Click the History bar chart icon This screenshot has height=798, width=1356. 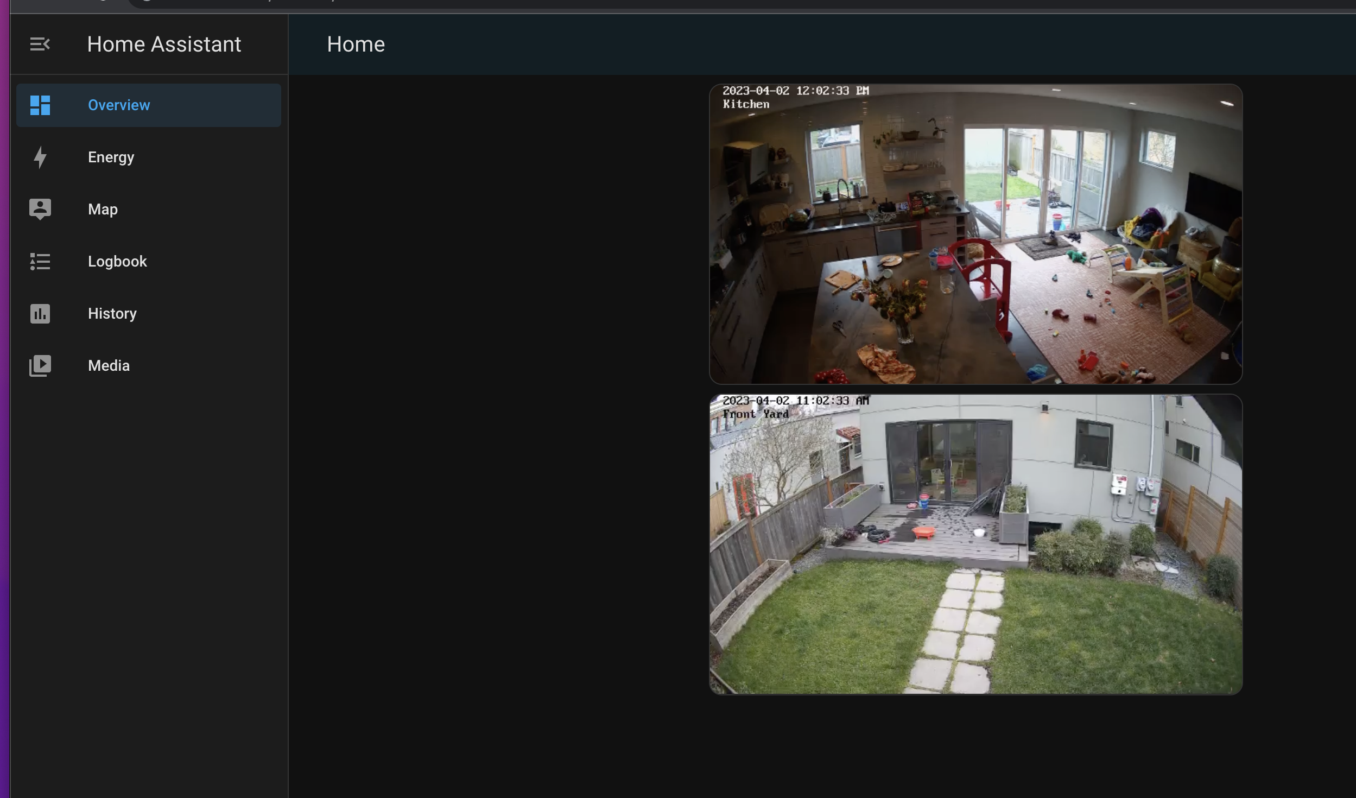click(x=40, y=313)
